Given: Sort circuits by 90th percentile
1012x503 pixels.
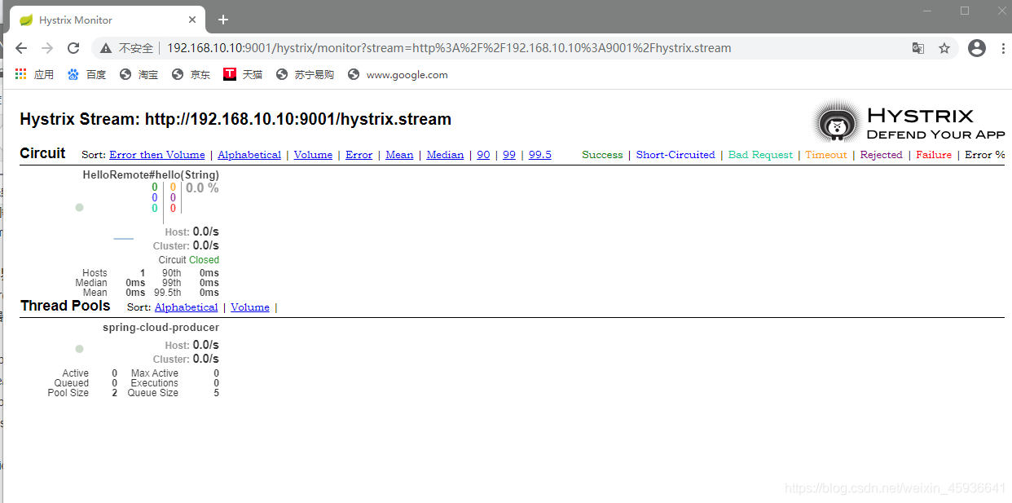Looking at the screenshot, I should click(x=483, y=154).
